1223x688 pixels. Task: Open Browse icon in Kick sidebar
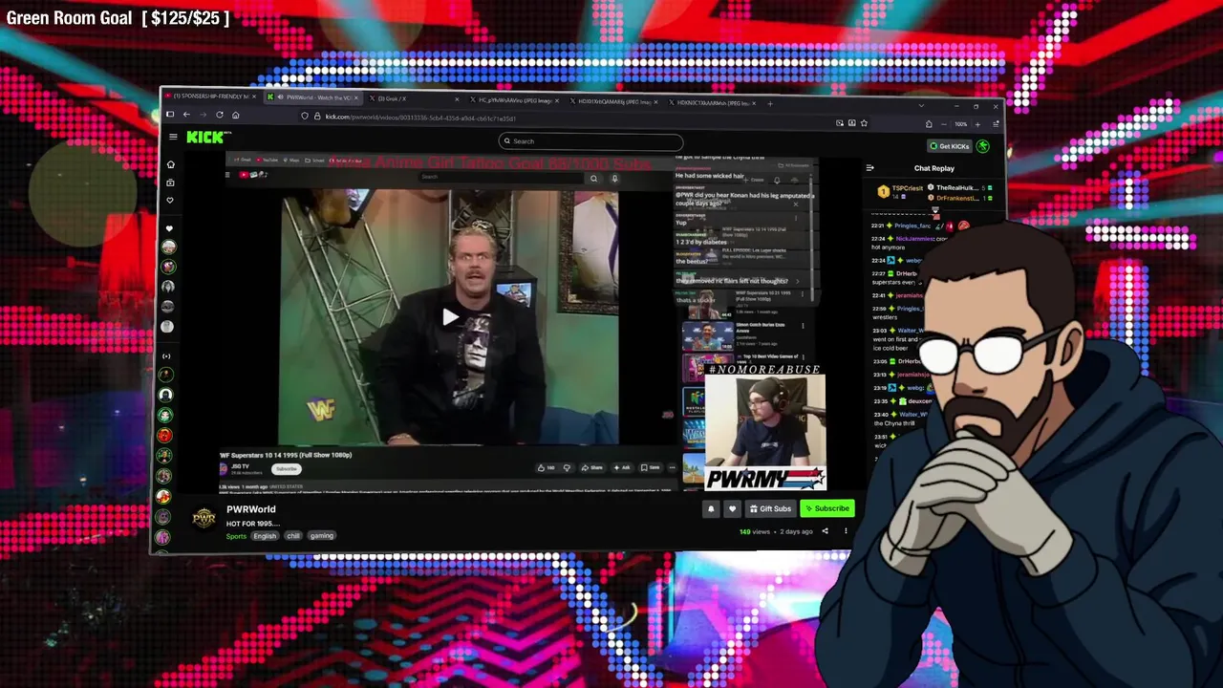point(170,183)
